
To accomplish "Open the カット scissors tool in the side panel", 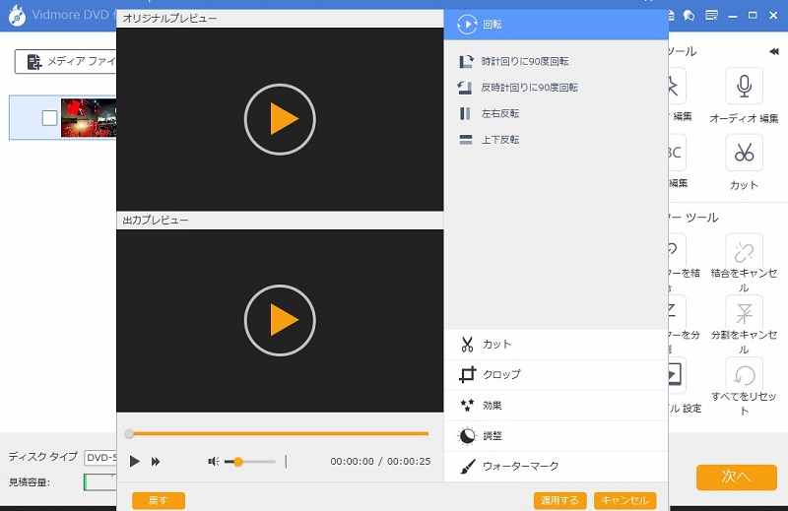I will click(744, 162).
